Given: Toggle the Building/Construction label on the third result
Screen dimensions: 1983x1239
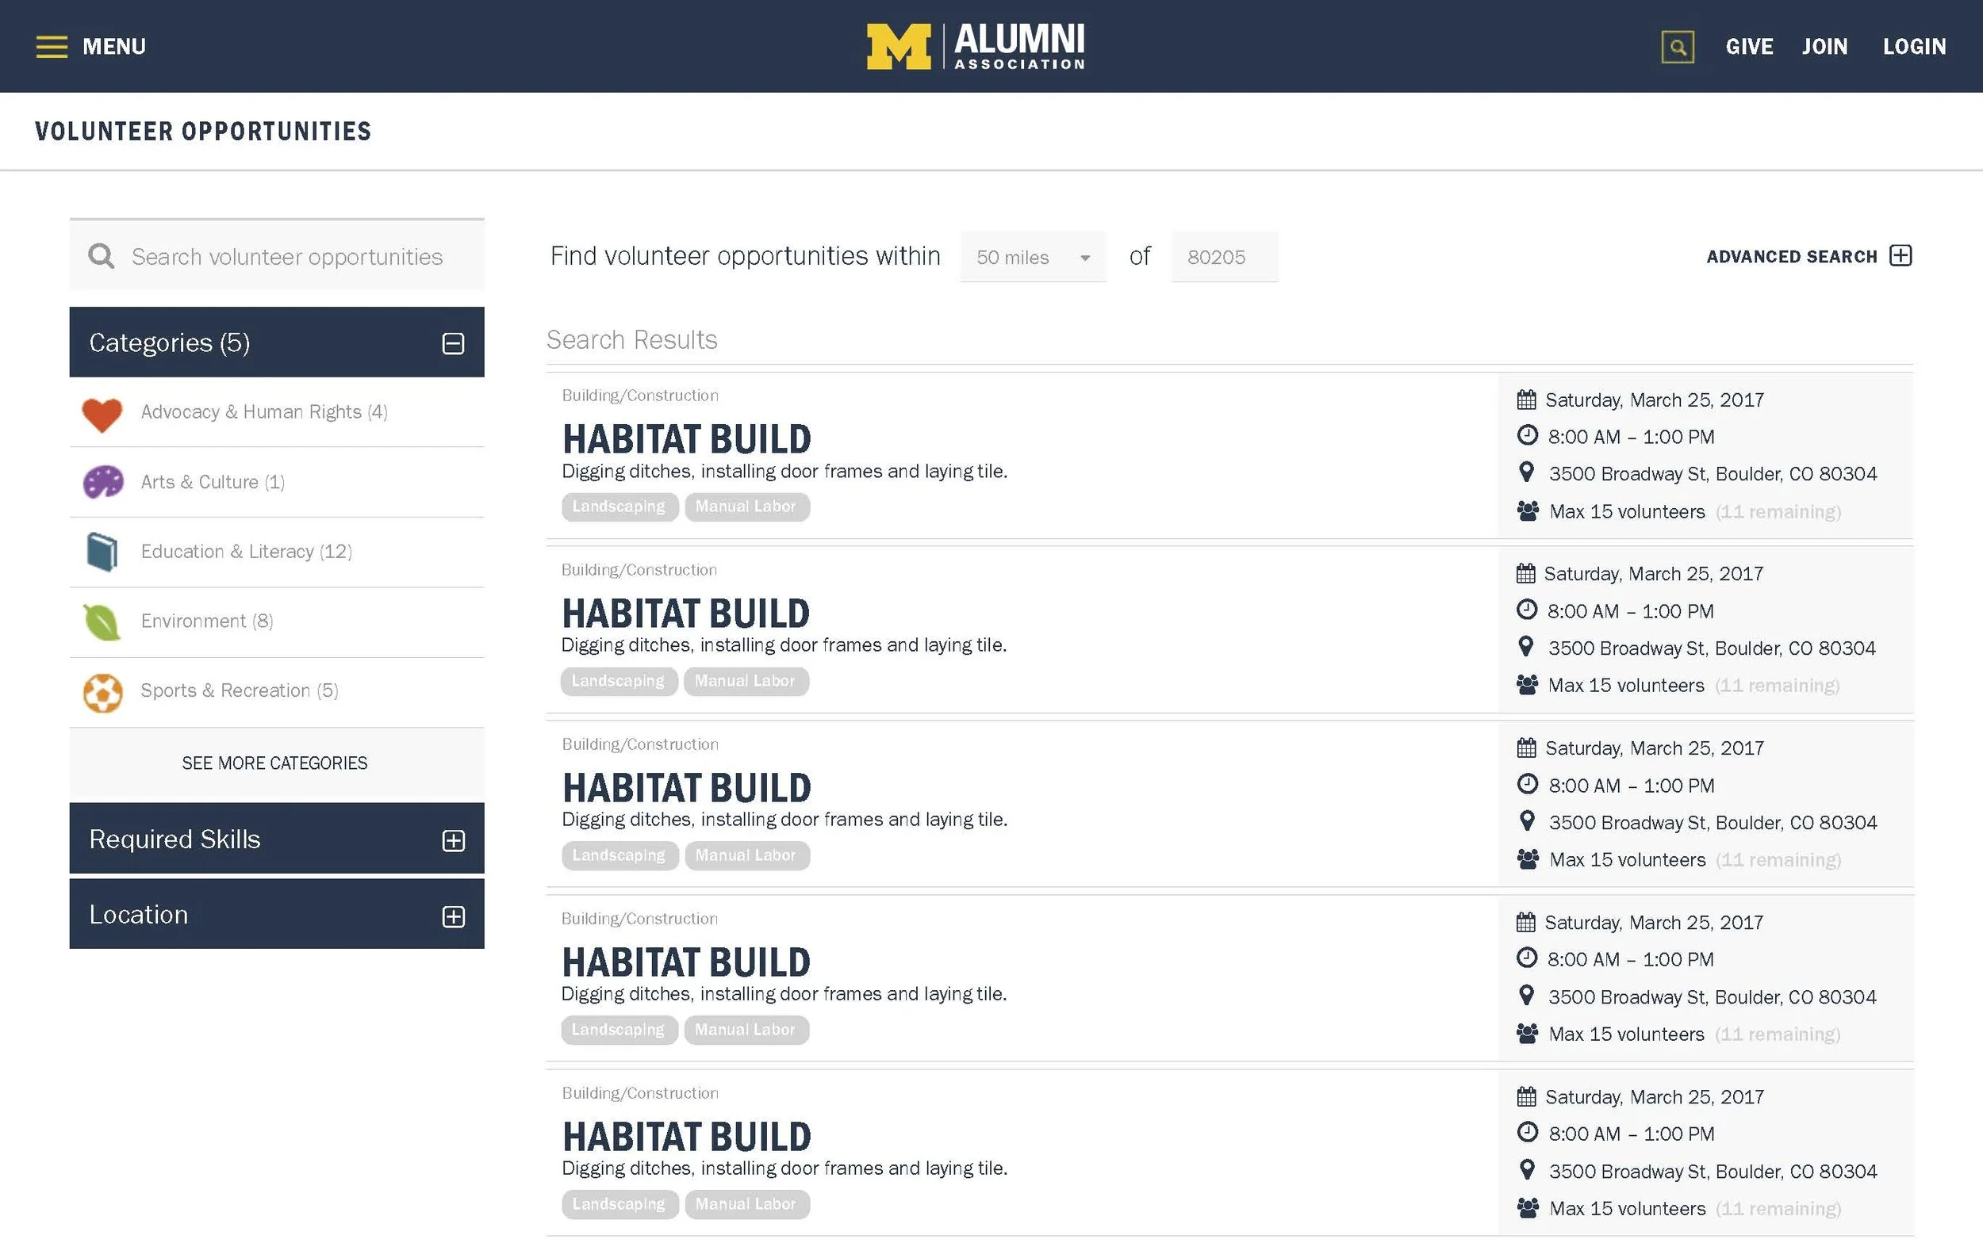Looking at the screenshot, I should (x=639, y=744).
